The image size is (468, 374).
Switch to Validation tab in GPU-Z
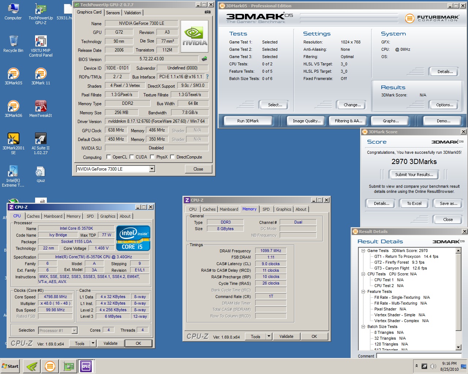132,13
